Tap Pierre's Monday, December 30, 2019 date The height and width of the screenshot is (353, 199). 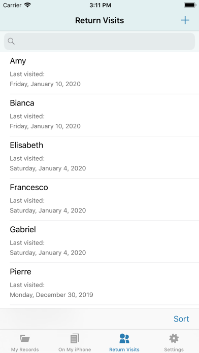pyautogui.click(x=51, y=295)
